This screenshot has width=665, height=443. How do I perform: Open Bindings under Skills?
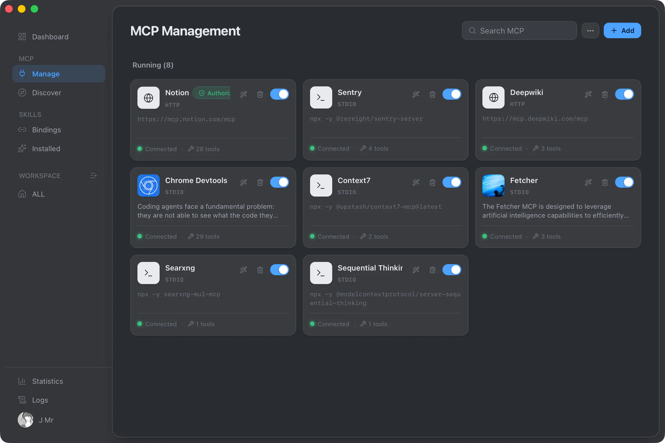pos(59,130)
